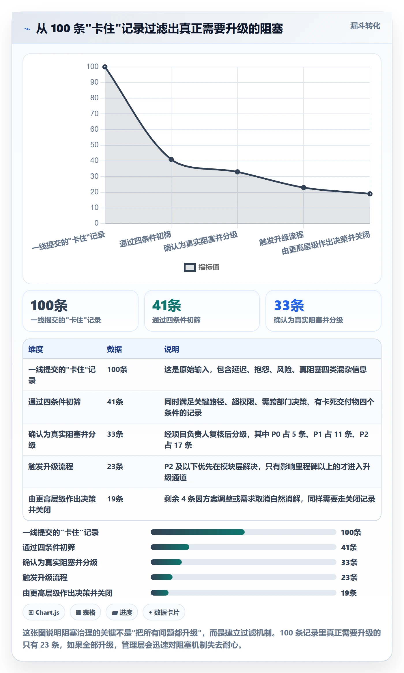The width and height of the screenshot is (404, 673).
Task: Click the Chart.js tag chip
Action: coord(44,612)
